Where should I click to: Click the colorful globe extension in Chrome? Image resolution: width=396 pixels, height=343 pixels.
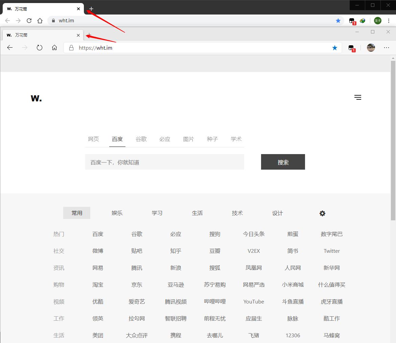pos(363,21)
